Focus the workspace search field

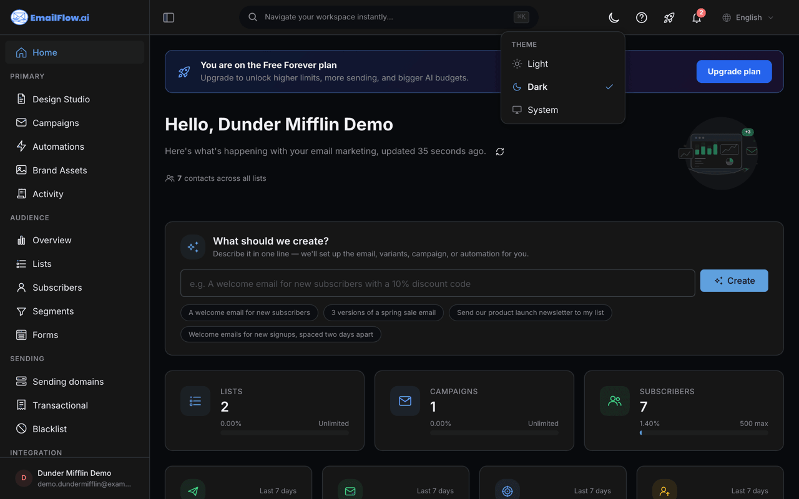point(389,17)
